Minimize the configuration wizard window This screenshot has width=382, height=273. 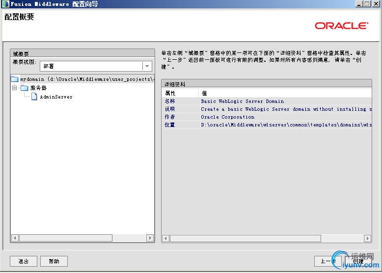(359, 3)
